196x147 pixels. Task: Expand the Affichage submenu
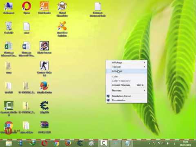click(x=127, y=62)
